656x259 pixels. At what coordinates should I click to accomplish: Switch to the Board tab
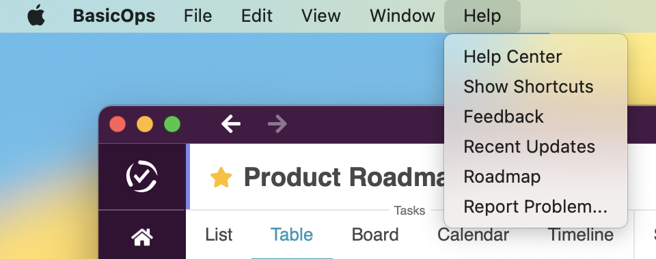pyautogui.click(x=375, y=235)
